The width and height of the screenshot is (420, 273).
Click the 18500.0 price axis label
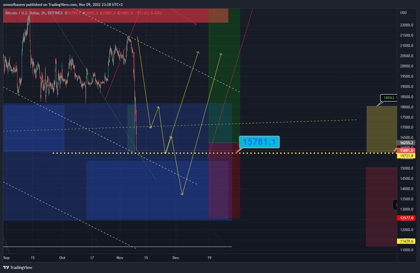click(406, 97)
